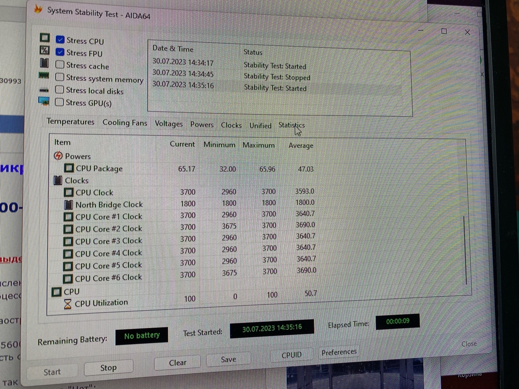This screenshot has height=389, width=519.
Task: Stop the stability test
Action: (x=108, y=368)
